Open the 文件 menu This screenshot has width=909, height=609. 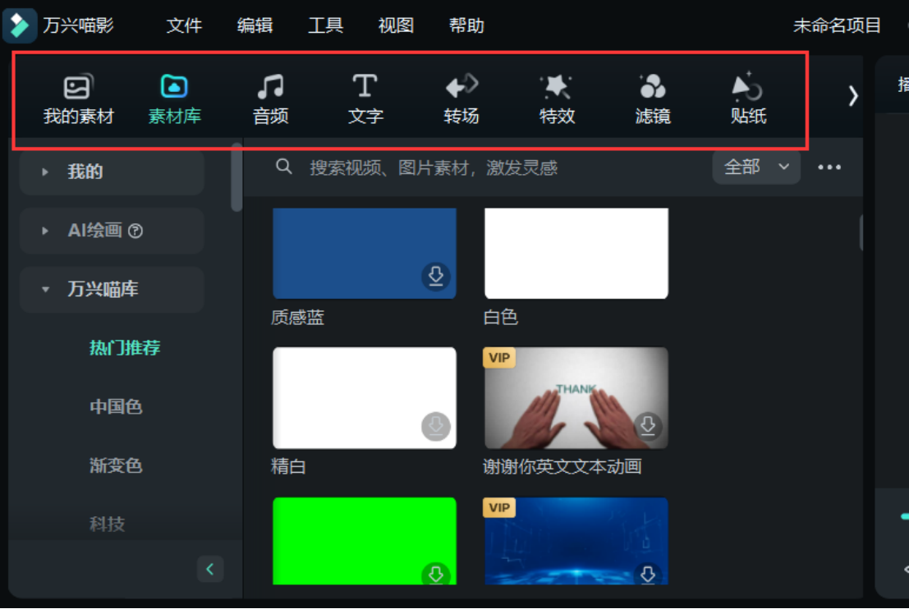183,25
